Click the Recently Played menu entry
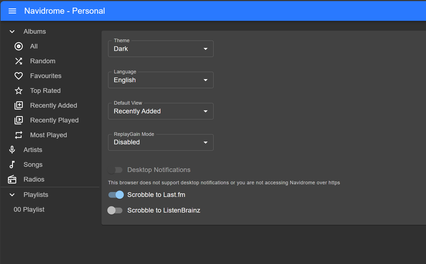Image resolution: width=426 pixels, height=264 pixels. tap(54, 120)
